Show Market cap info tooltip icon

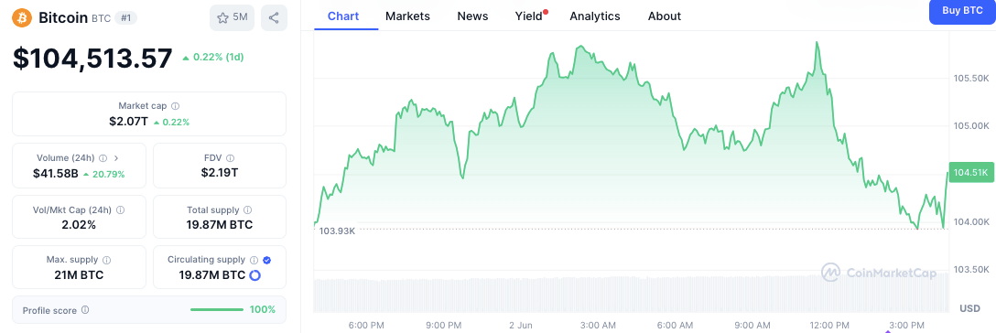pyautogui.click(x=176, y=106)
